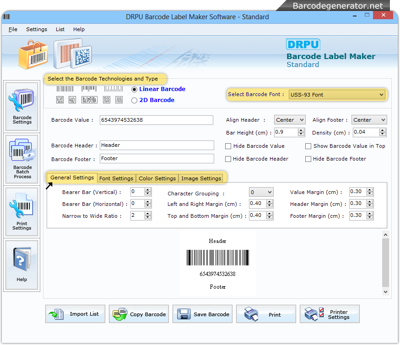
Task: Click the Barcode Footer input field
Action: click(157, 158)
